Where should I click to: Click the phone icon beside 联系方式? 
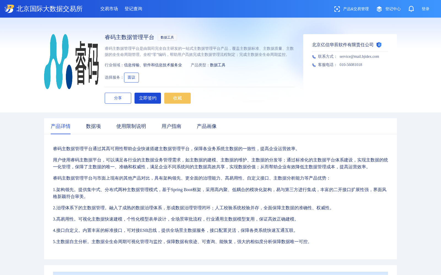click(x=314, y=57)
